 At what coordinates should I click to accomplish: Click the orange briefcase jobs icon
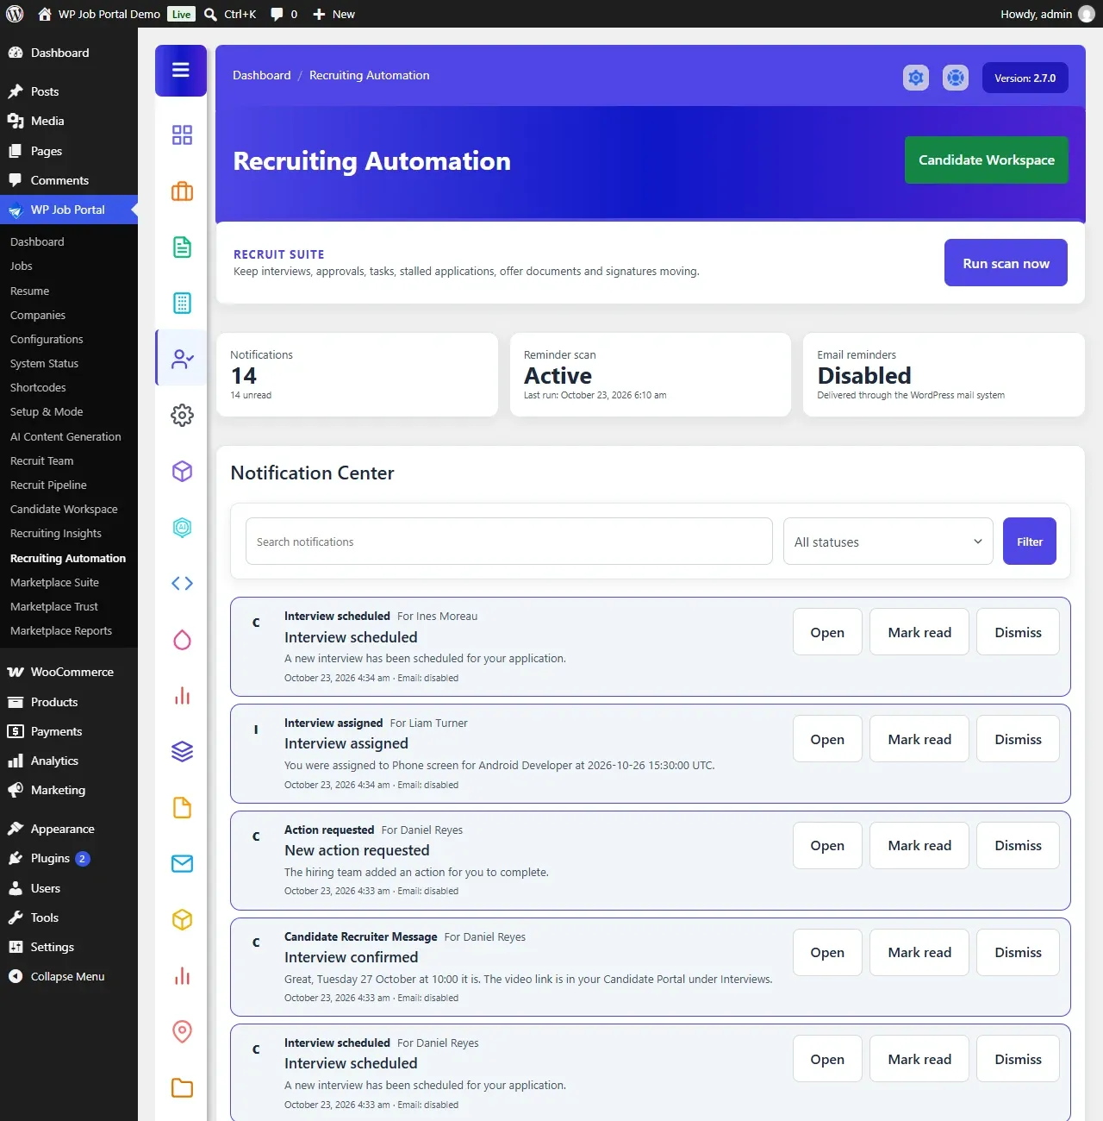(x=182, y=191)
